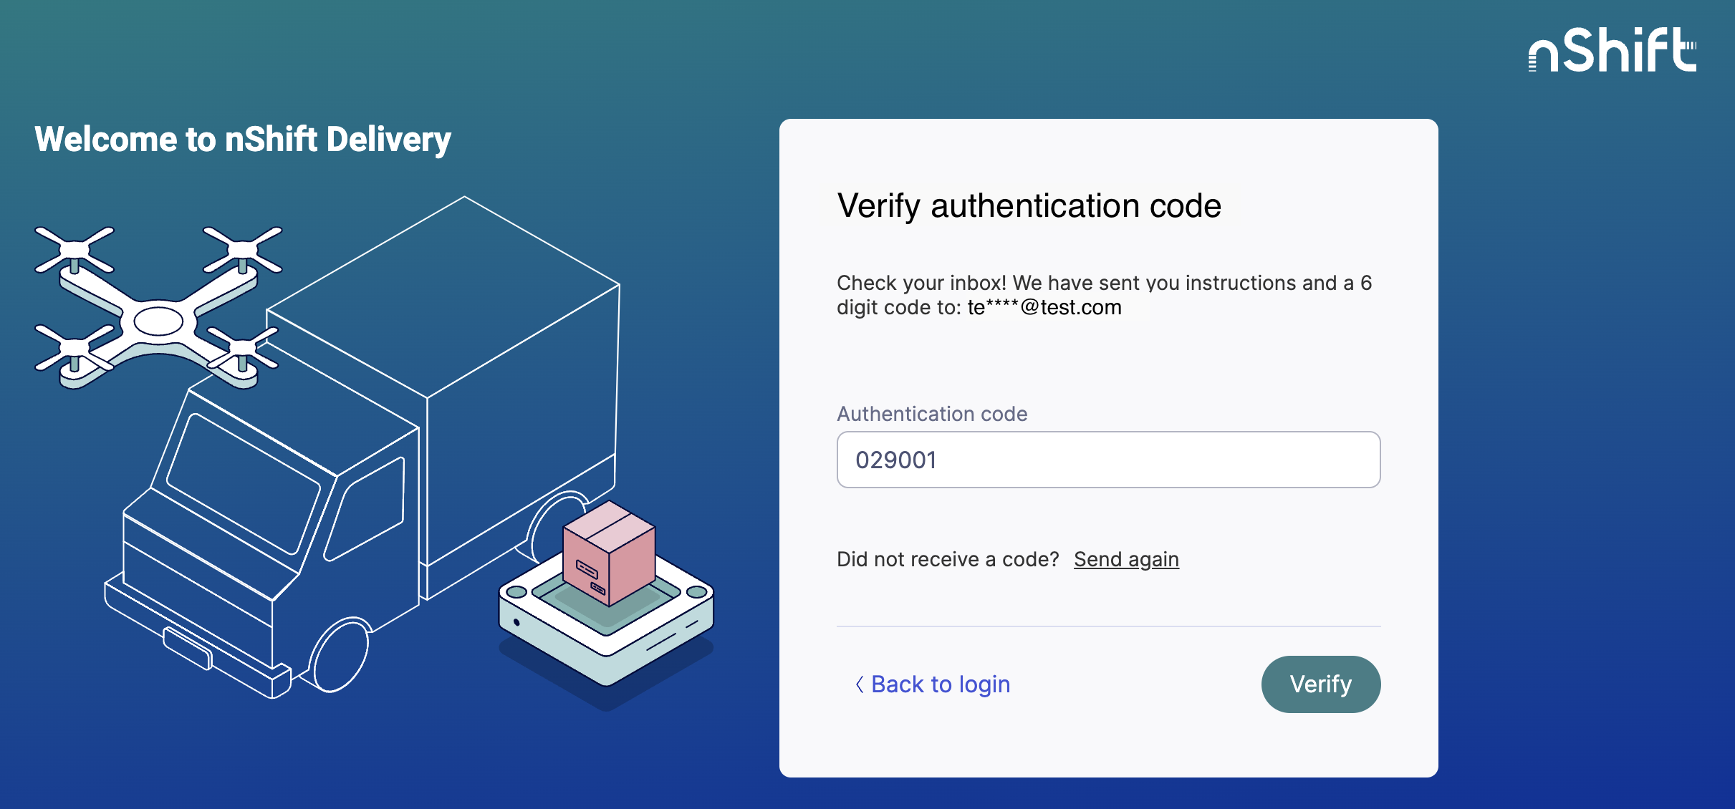This screenshot has width=1735, height=809.
Task: Click the Did not receive a code text
Action: tap(948, 559)
